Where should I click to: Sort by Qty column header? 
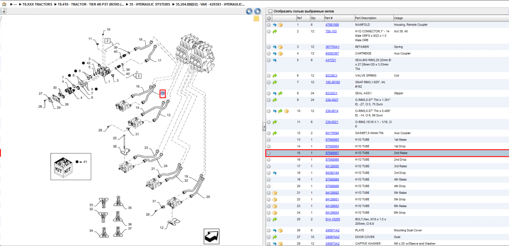(313, 18)
